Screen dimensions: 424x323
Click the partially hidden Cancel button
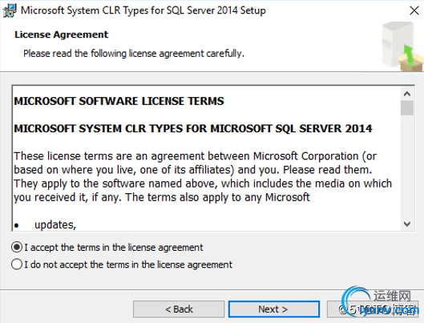(x=373, y=309)
